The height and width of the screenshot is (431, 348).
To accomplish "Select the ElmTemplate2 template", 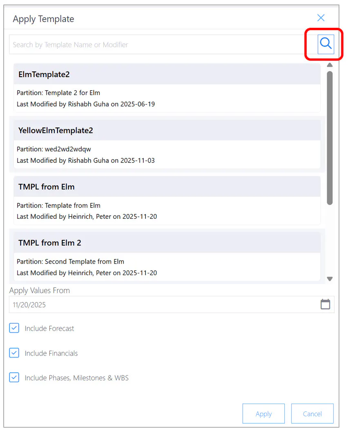I will point(167,88).
